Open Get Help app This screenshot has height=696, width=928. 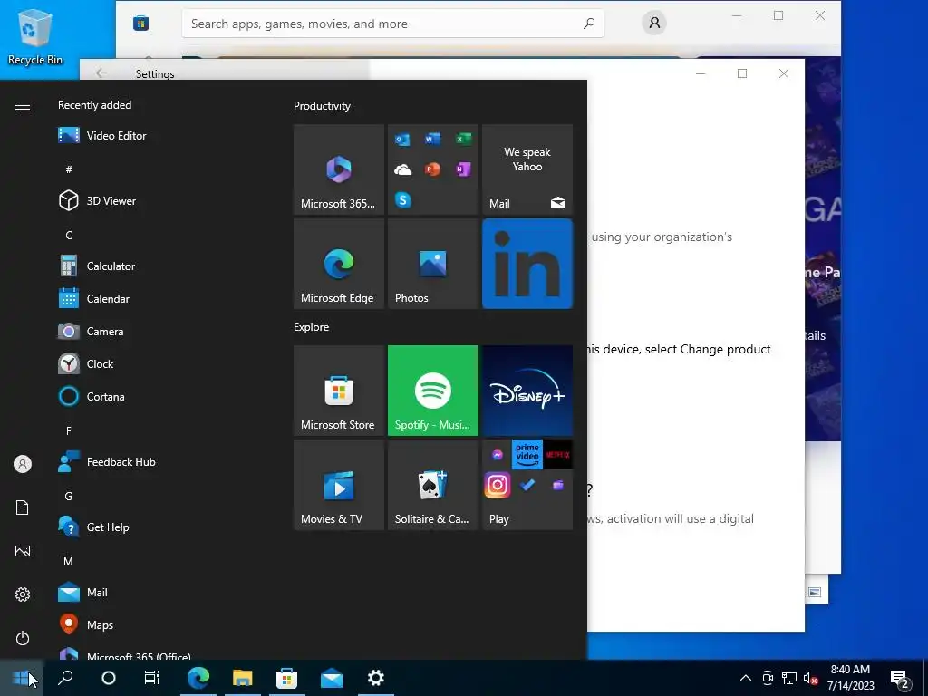pos(93,527)
